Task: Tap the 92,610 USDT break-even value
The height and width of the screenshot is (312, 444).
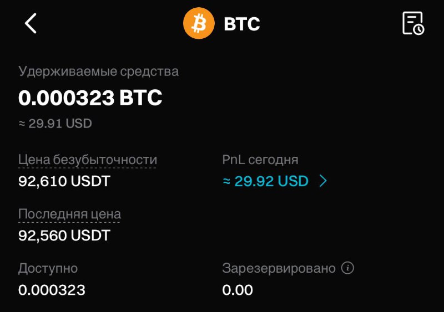Action: tap(64, 181)
